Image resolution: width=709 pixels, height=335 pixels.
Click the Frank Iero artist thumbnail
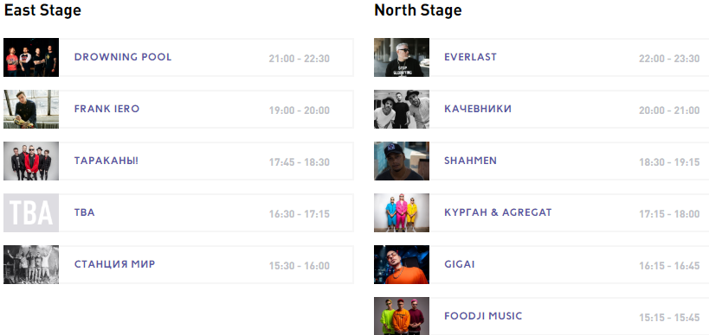pyautogui.click(x=31, y=109)
